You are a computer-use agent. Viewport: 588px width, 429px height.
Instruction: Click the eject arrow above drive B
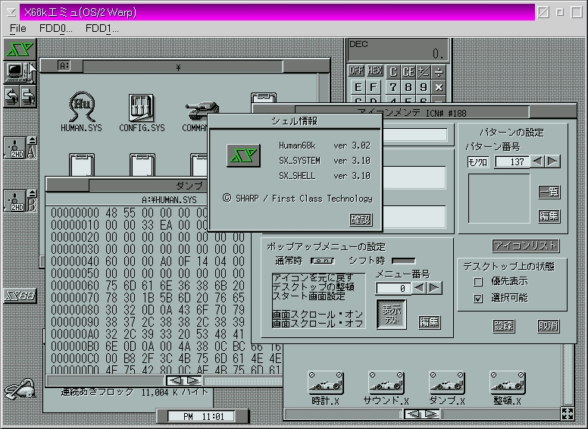(x=33, y=193)
